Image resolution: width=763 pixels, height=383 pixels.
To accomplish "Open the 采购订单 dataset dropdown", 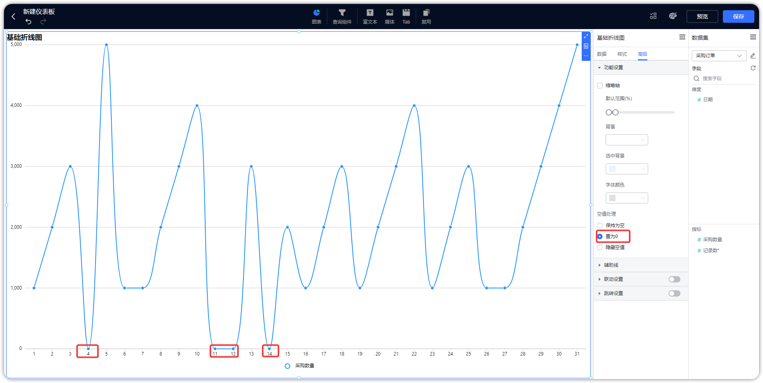I will coord(719,55).
